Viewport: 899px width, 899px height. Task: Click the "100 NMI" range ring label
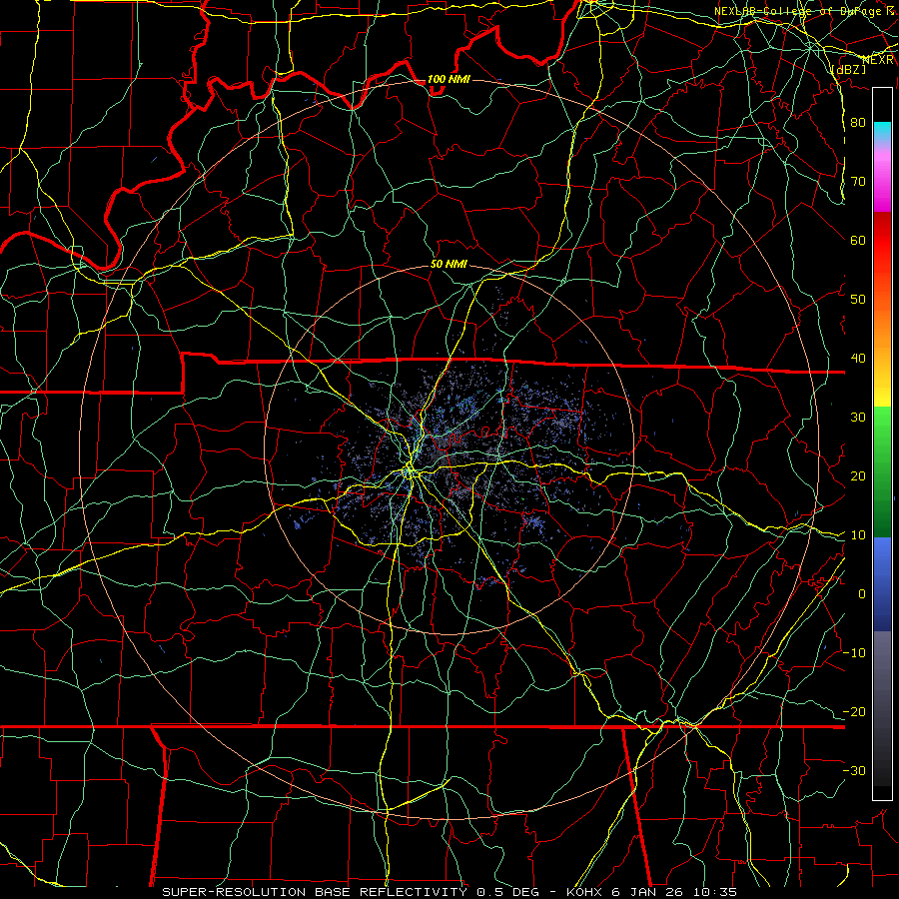tap(449, 79)
